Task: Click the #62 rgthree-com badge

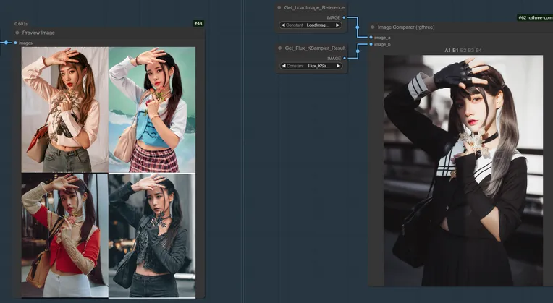Action: (x=535, y=17)
